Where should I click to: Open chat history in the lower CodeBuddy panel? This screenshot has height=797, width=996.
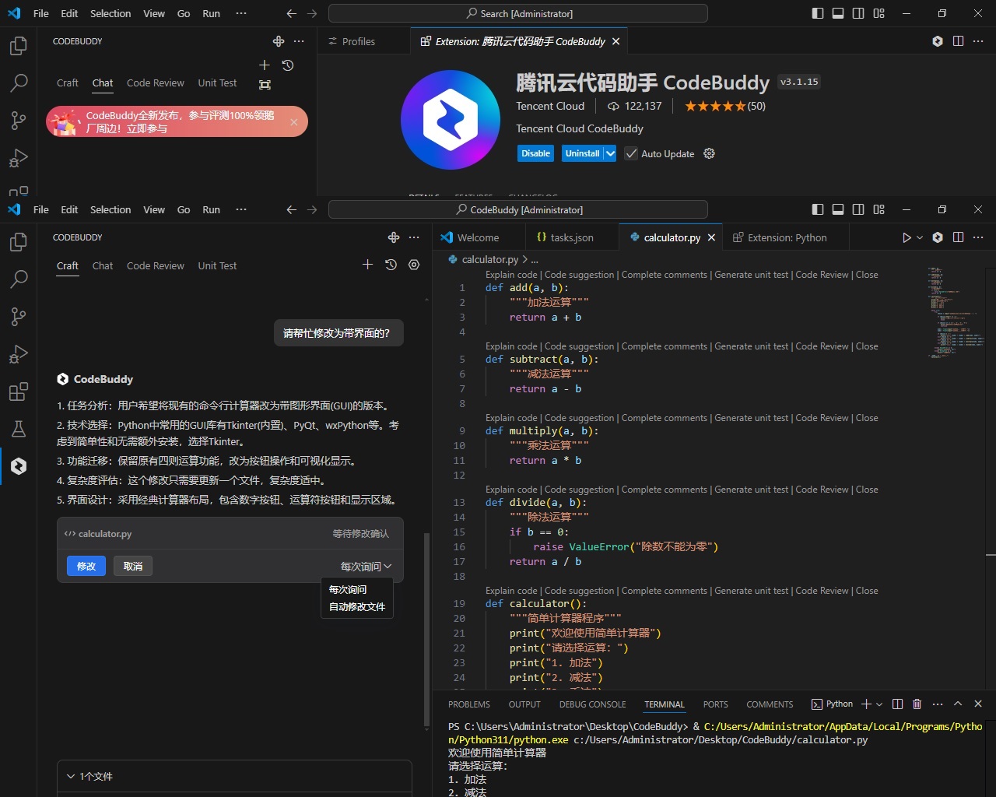(391, 265)
